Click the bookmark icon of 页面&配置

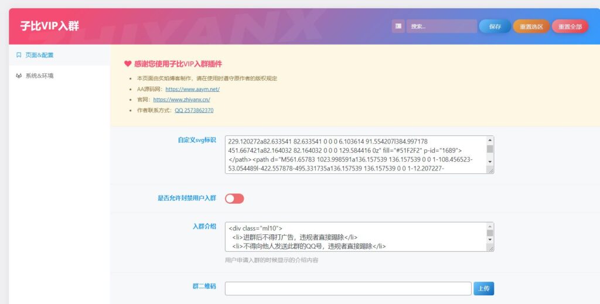[19, 55]
